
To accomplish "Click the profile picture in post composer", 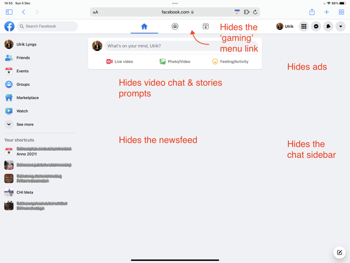I will coord(97,46).
